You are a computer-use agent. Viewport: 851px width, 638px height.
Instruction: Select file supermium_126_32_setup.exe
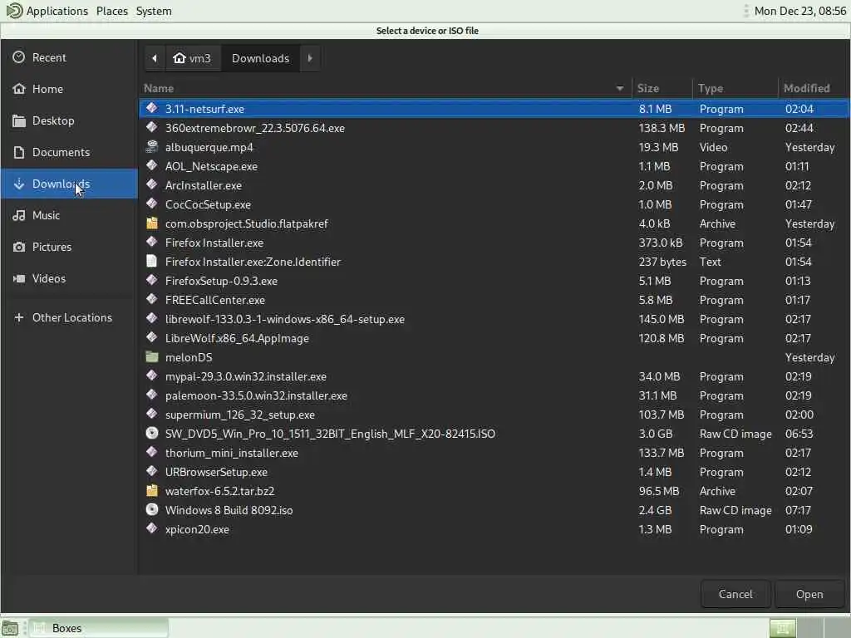[494, 415]
